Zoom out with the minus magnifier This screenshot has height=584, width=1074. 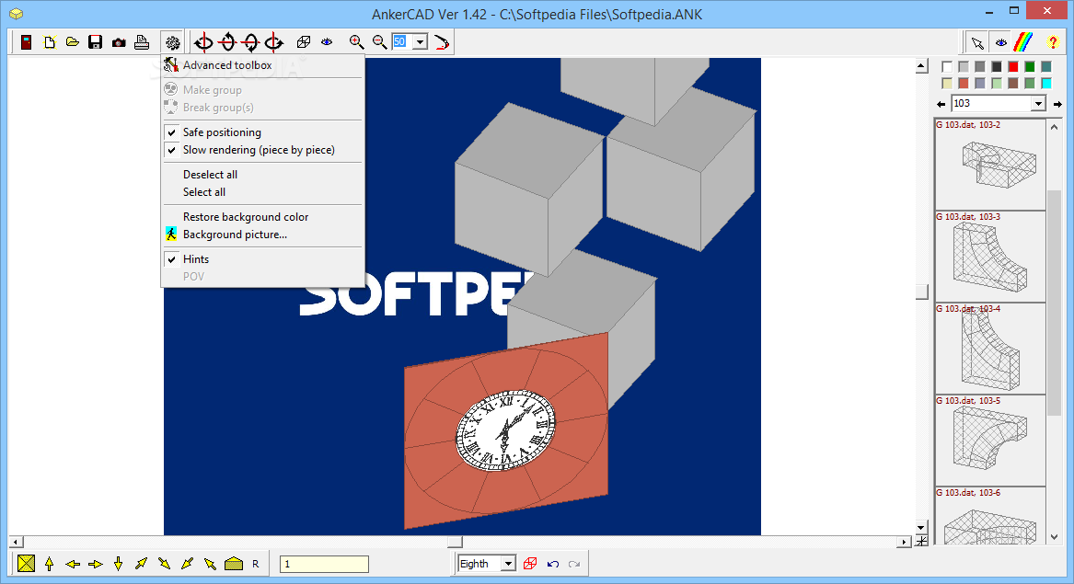tap(379, 42)
